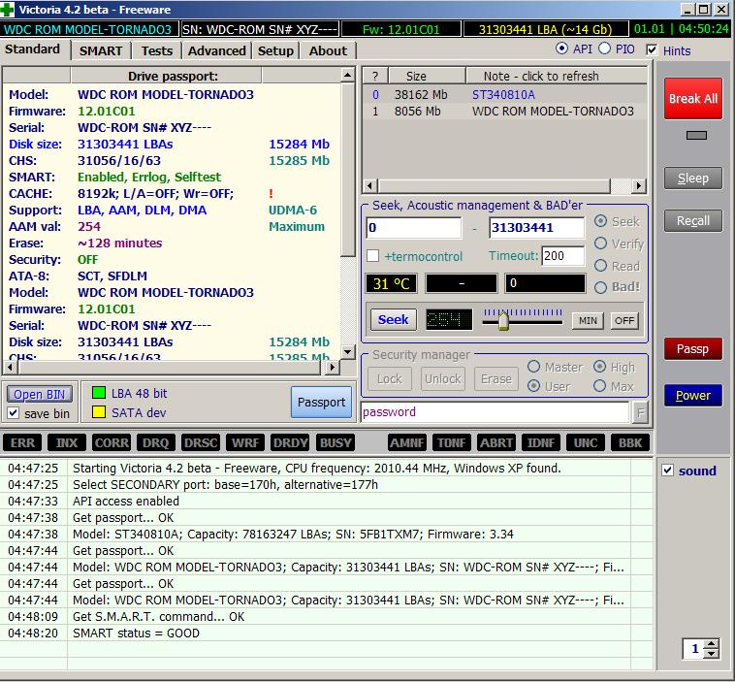Click the green cross Victoria title icon
The width and height of the screenshot is (735, 682).
point(8,9)
